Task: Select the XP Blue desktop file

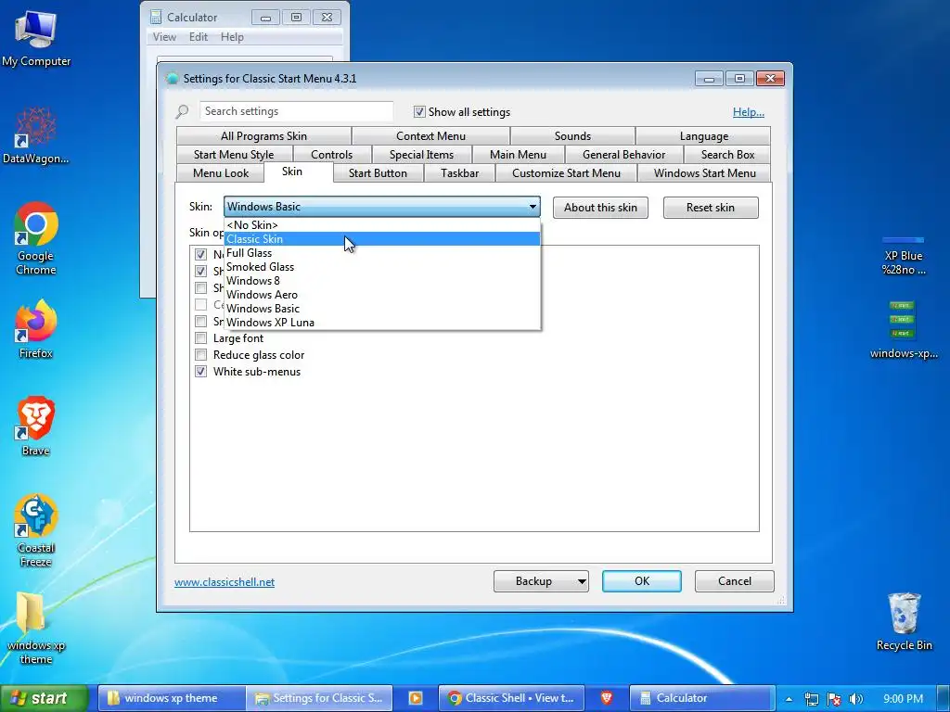Action: point(904,256)
